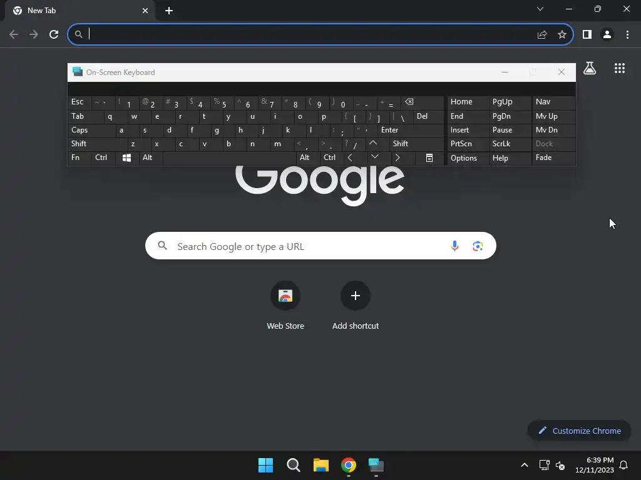Open a new tab with plus icon

click(x=169, y=11)
